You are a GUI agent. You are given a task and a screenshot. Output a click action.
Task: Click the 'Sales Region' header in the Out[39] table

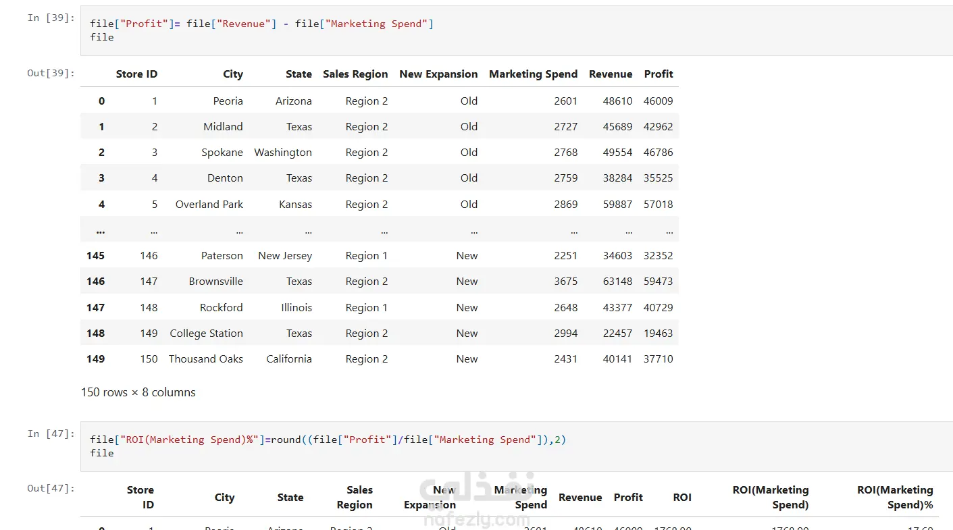[x=355, y=74]
